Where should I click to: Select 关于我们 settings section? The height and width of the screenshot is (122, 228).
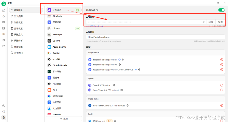[x=26, y=53]
